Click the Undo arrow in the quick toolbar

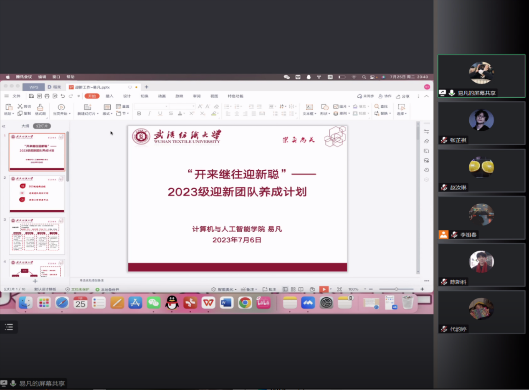(63, 96)
